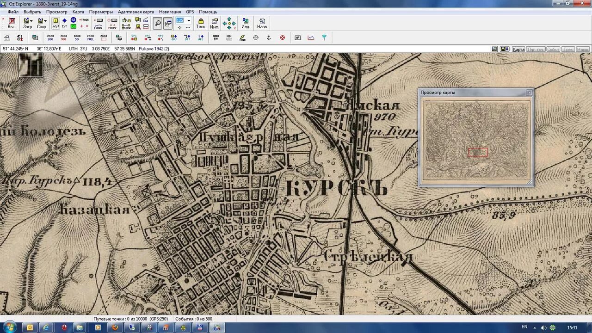This screenshot has height=333, width=592.
Task: Click the red rectangle in map overview
Action: (478, 152)
